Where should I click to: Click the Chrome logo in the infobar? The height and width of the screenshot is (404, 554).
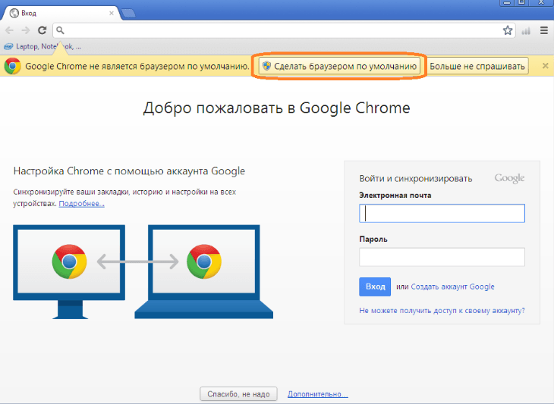tap(13, 66)
